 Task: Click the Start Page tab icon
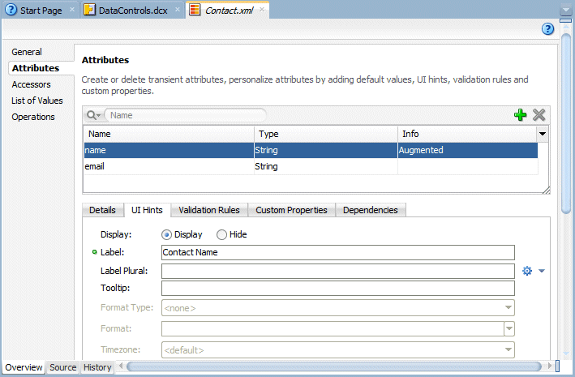click(x=11, y=10)
